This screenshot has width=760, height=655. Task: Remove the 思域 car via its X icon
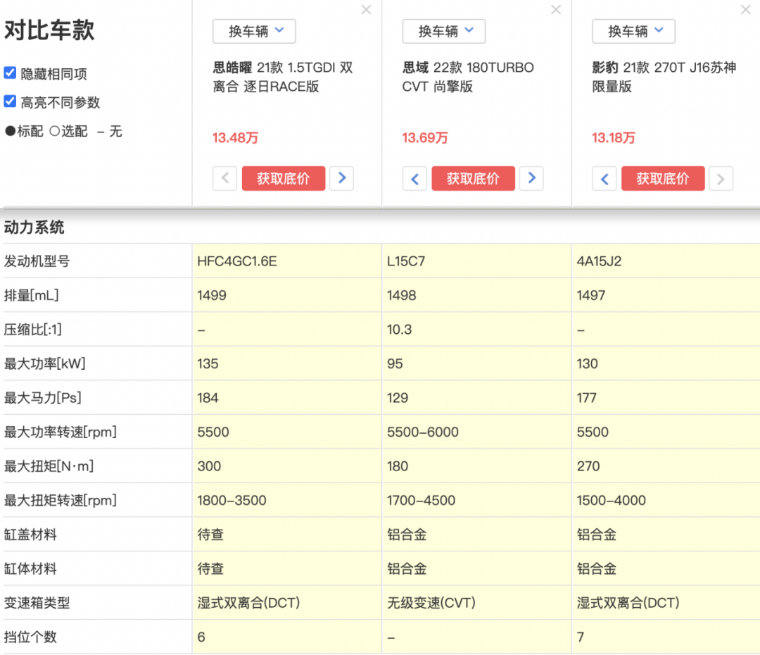(556, 10)
